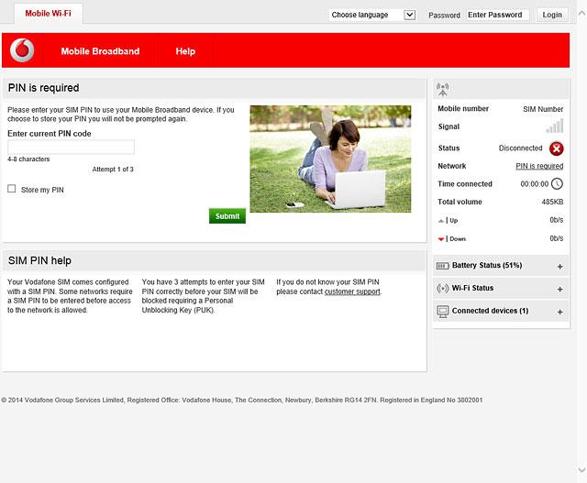Click the 'SIM PIN help' heading

point(39,260)
